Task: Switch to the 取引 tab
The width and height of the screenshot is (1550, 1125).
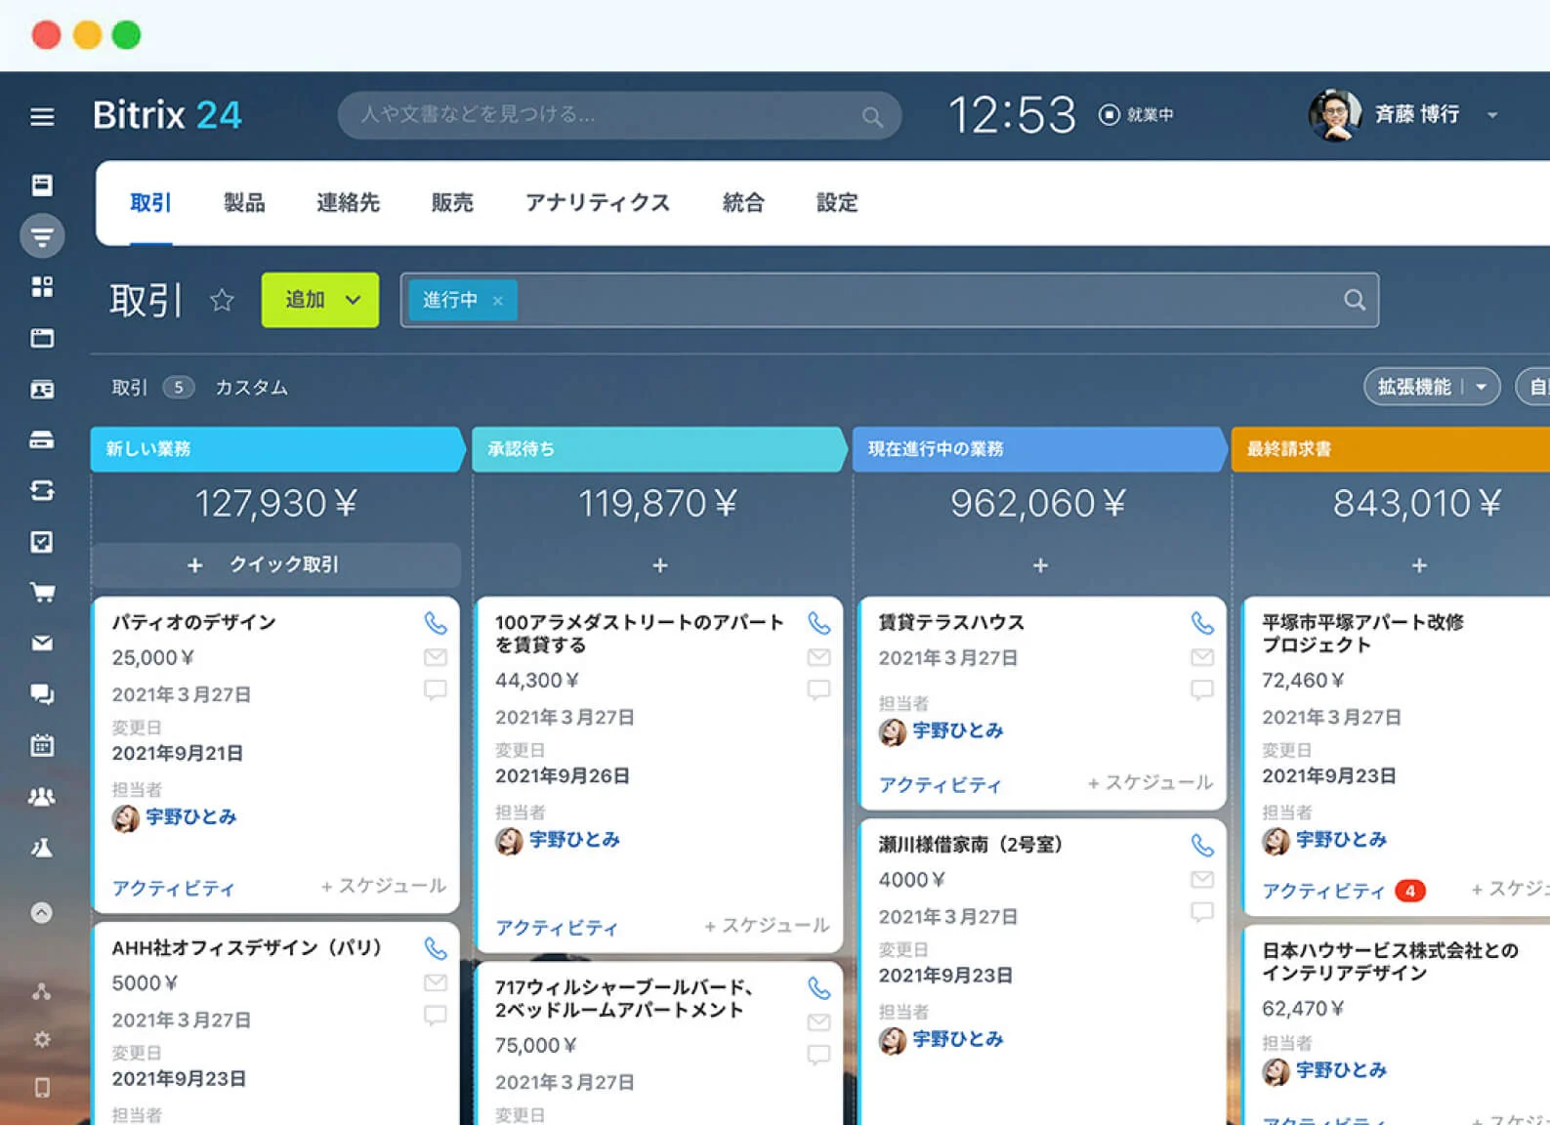Action: click(150, 203)
